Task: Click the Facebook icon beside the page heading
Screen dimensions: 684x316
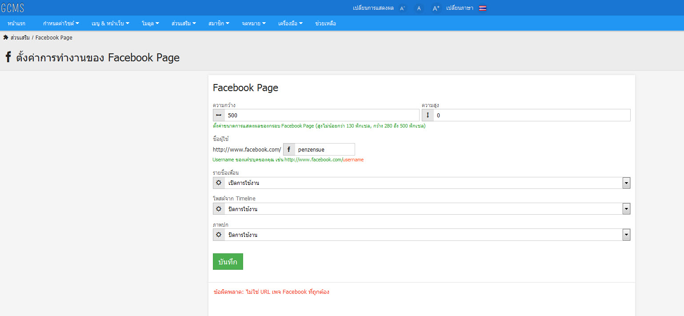Action: tap(8, 57)
